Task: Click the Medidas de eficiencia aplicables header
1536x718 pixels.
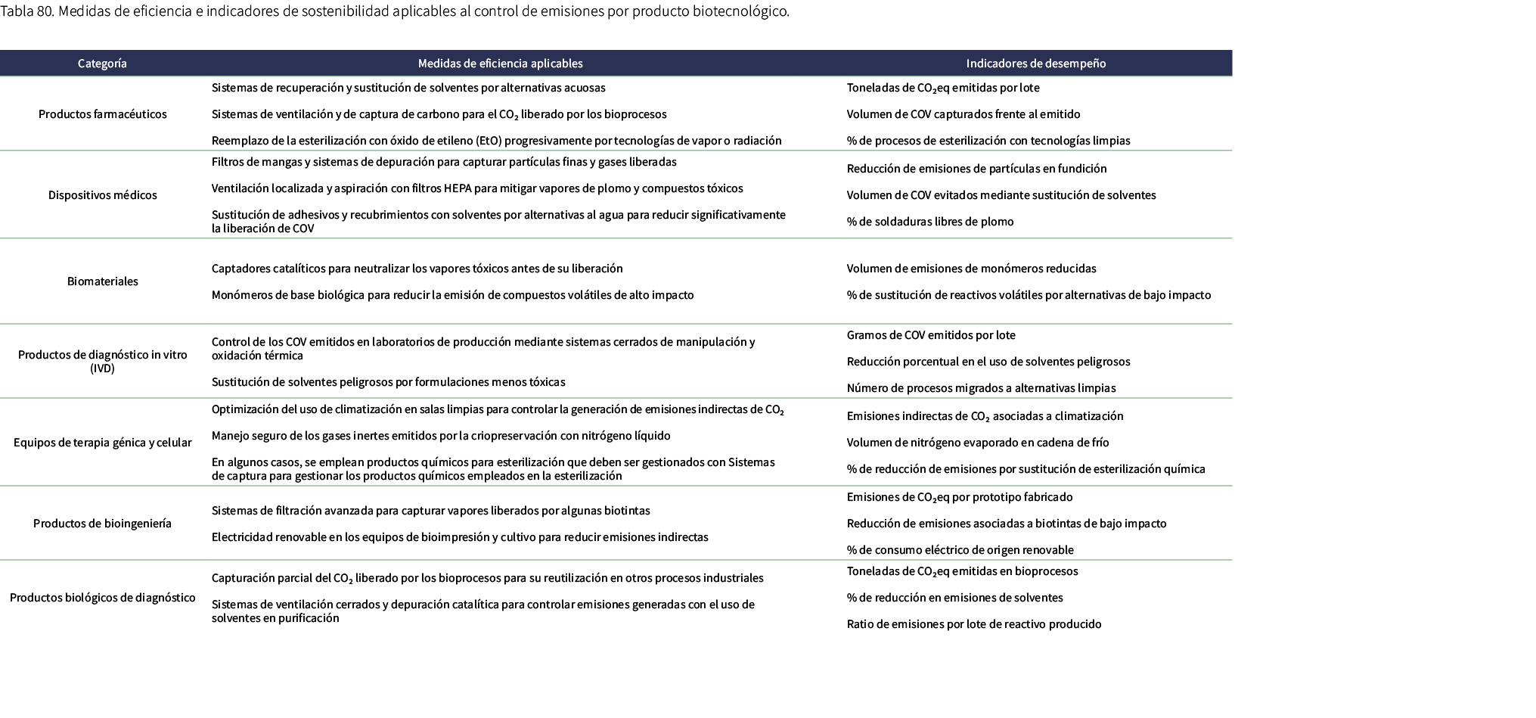Action: [500, 64]
